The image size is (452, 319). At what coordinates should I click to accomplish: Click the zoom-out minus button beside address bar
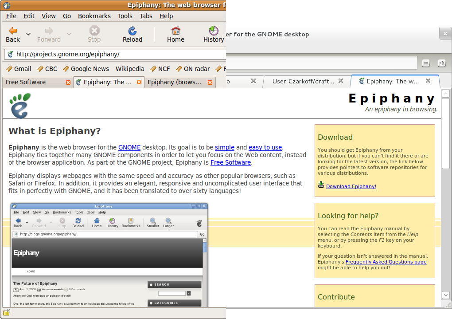pyautogui.click(x=426, y=63)
